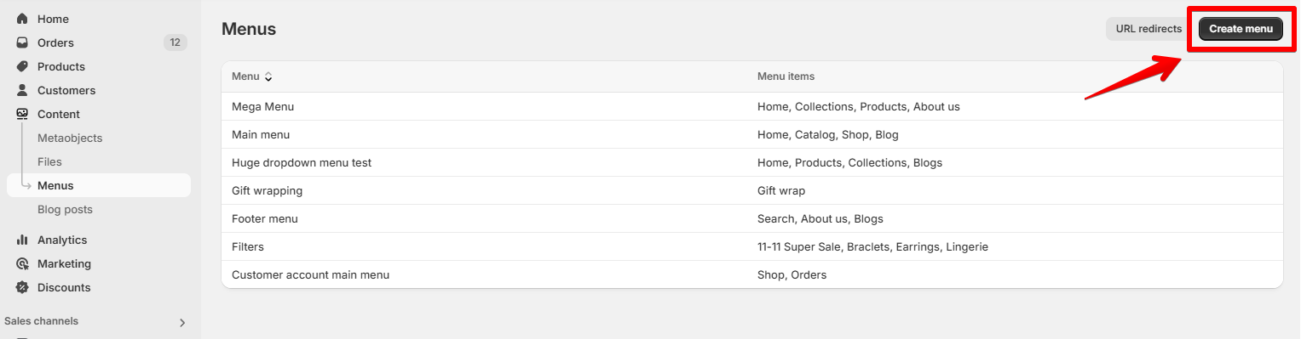Open Customer account main menu row
The image size is (1301, 339).
(751, 274)
